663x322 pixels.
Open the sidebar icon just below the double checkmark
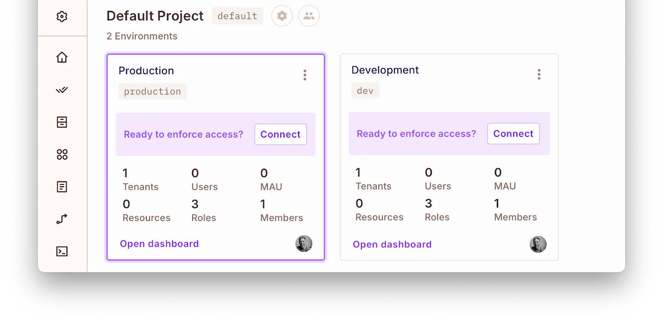62,122
